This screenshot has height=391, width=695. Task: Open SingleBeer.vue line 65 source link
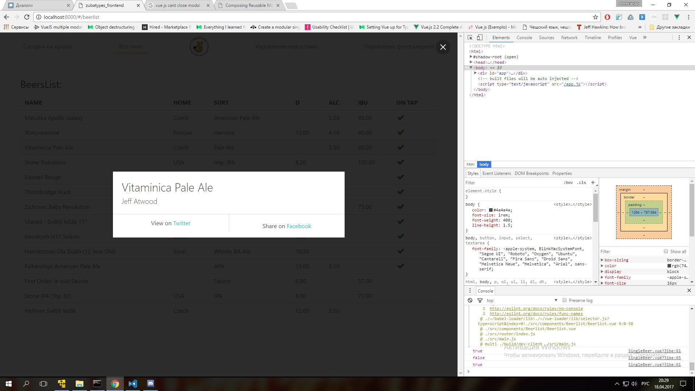coord(654,358)
